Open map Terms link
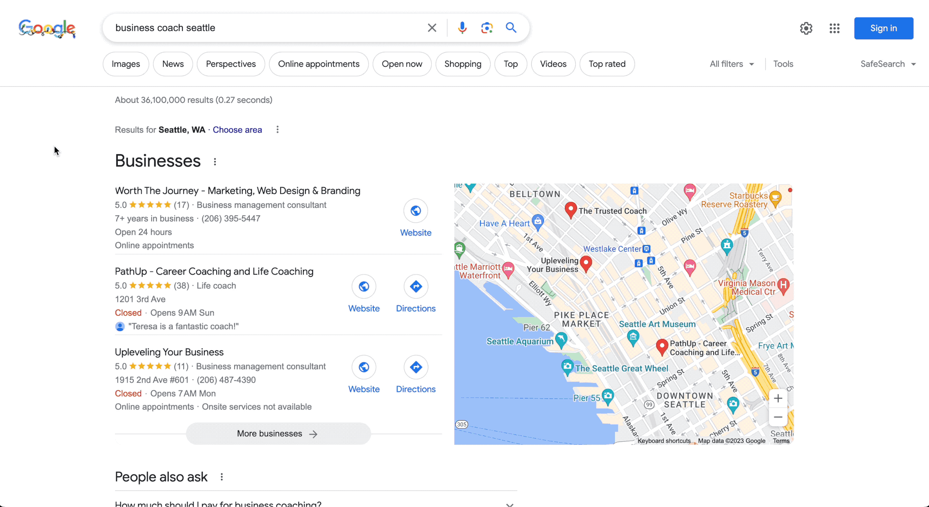 tap(781, 441)
